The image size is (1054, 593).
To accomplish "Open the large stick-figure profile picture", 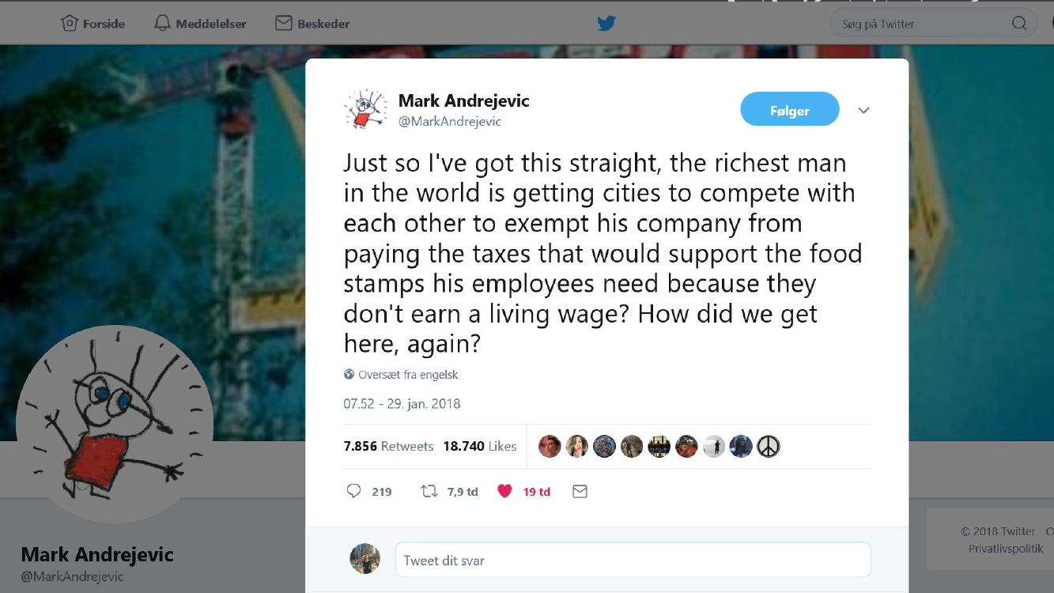I will tap(115, 423).
